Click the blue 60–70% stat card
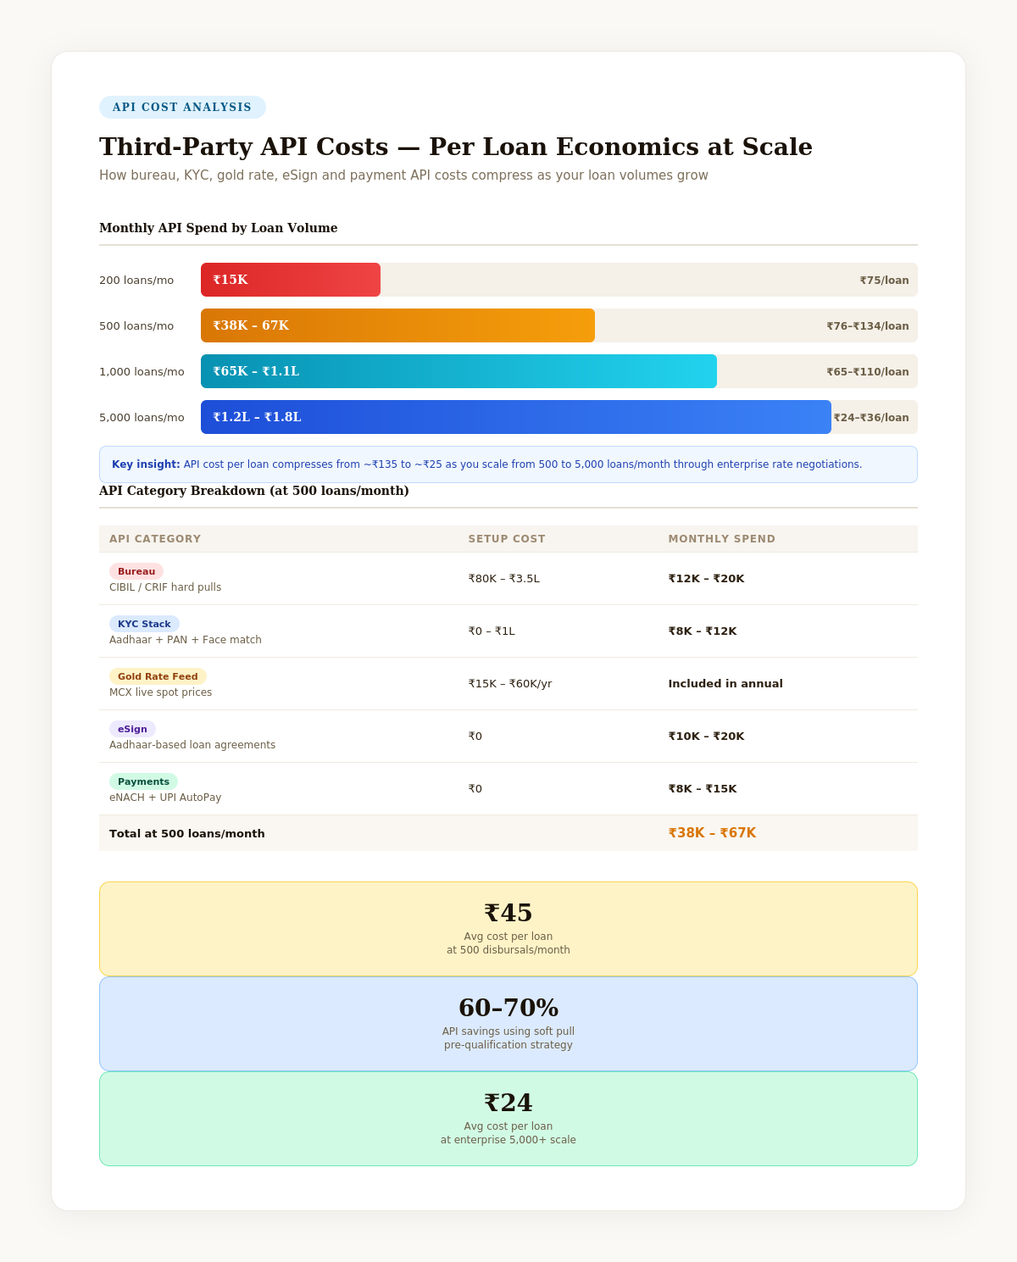This screenshot has width=1017, height=1262. [x=508, y=1024]
